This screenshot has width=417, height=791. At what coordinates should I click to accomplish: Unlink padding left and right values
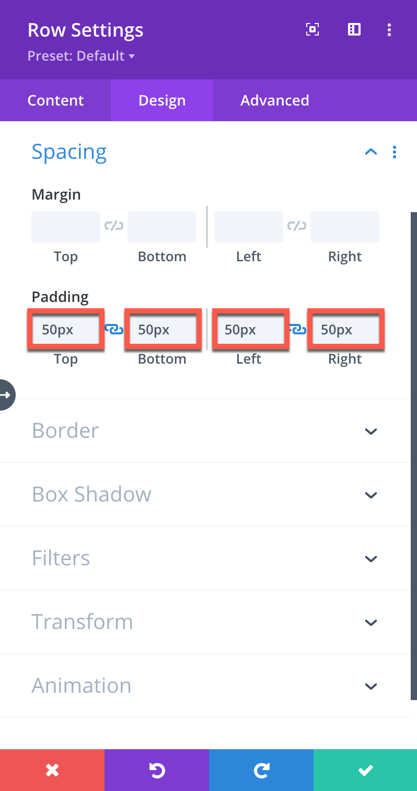tap(297, 329)
